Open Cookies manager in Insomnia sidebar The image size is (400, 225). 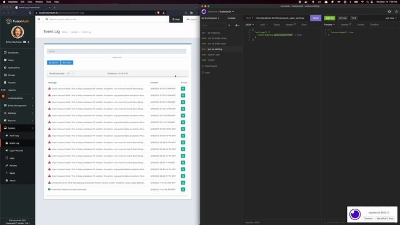click(231, 18)
